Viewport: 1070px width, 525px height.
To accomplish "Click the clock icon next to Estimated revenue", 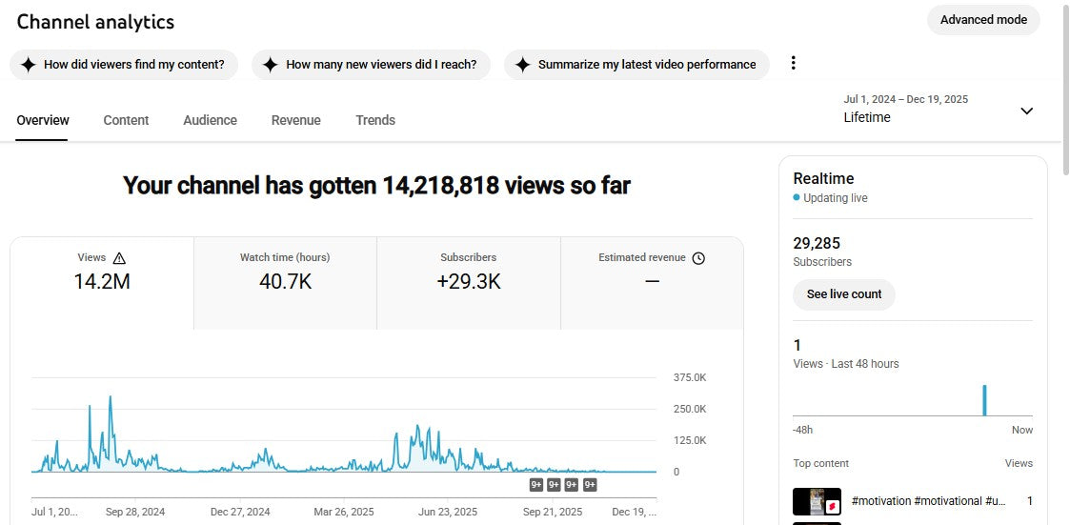I will 698,258.
